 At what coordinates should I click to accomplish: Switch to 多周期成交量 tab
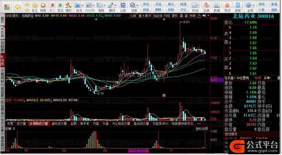tap(39, 123)
